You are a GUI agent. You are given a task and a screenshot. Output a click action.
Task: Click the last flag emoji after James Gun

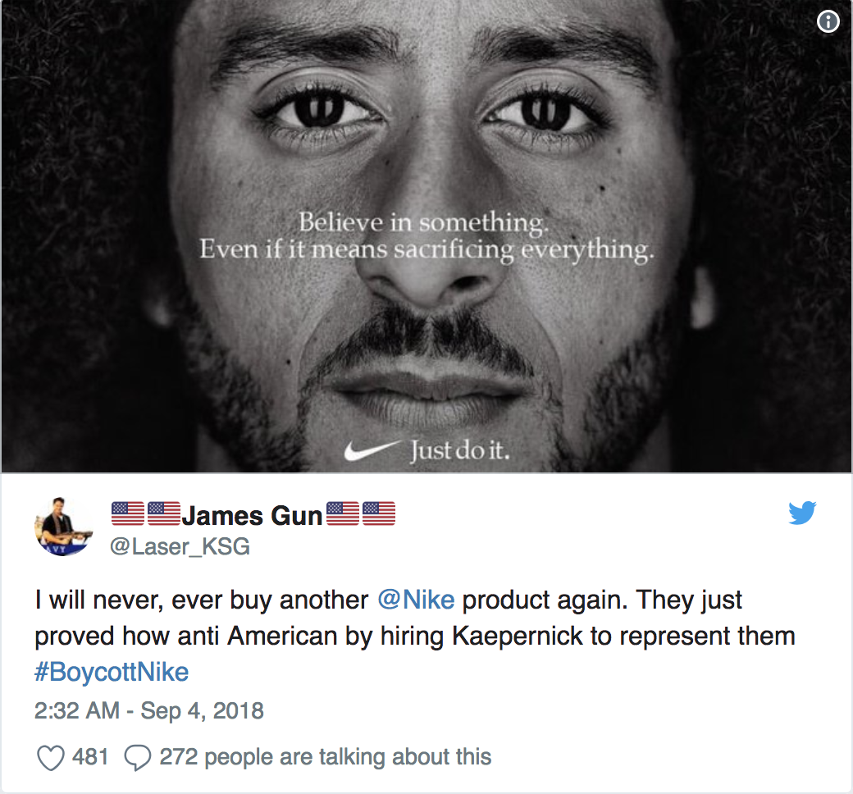[x=379, y=513]
